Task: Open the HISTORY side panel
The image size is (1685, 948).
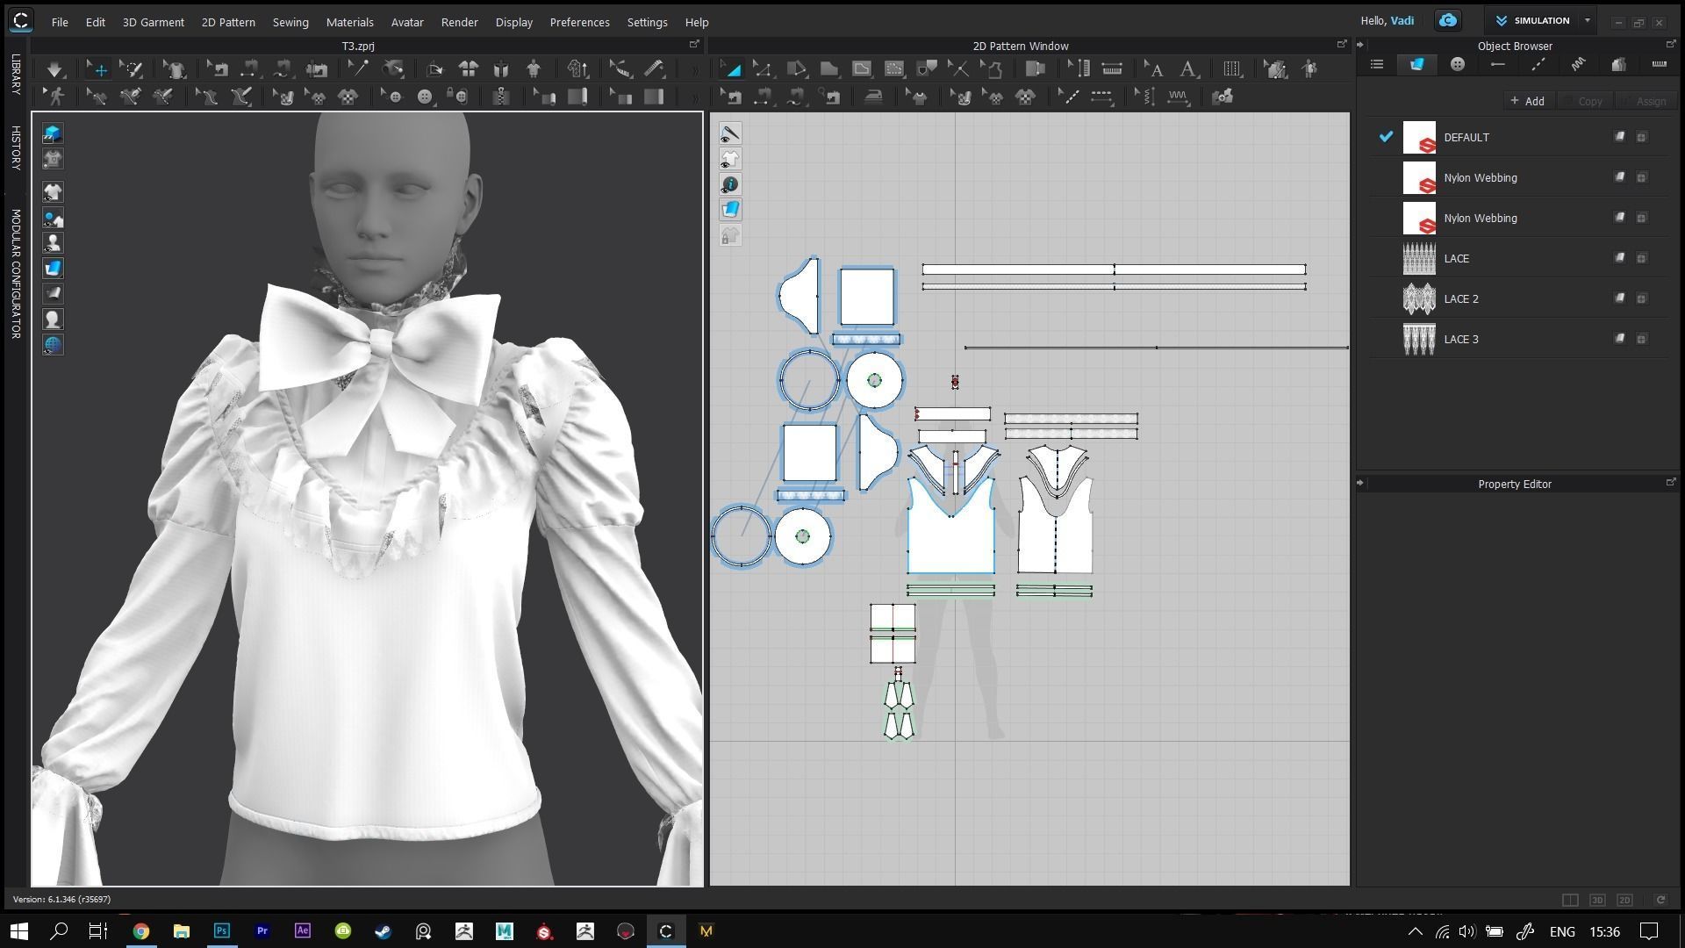Action: coord(16,147)
